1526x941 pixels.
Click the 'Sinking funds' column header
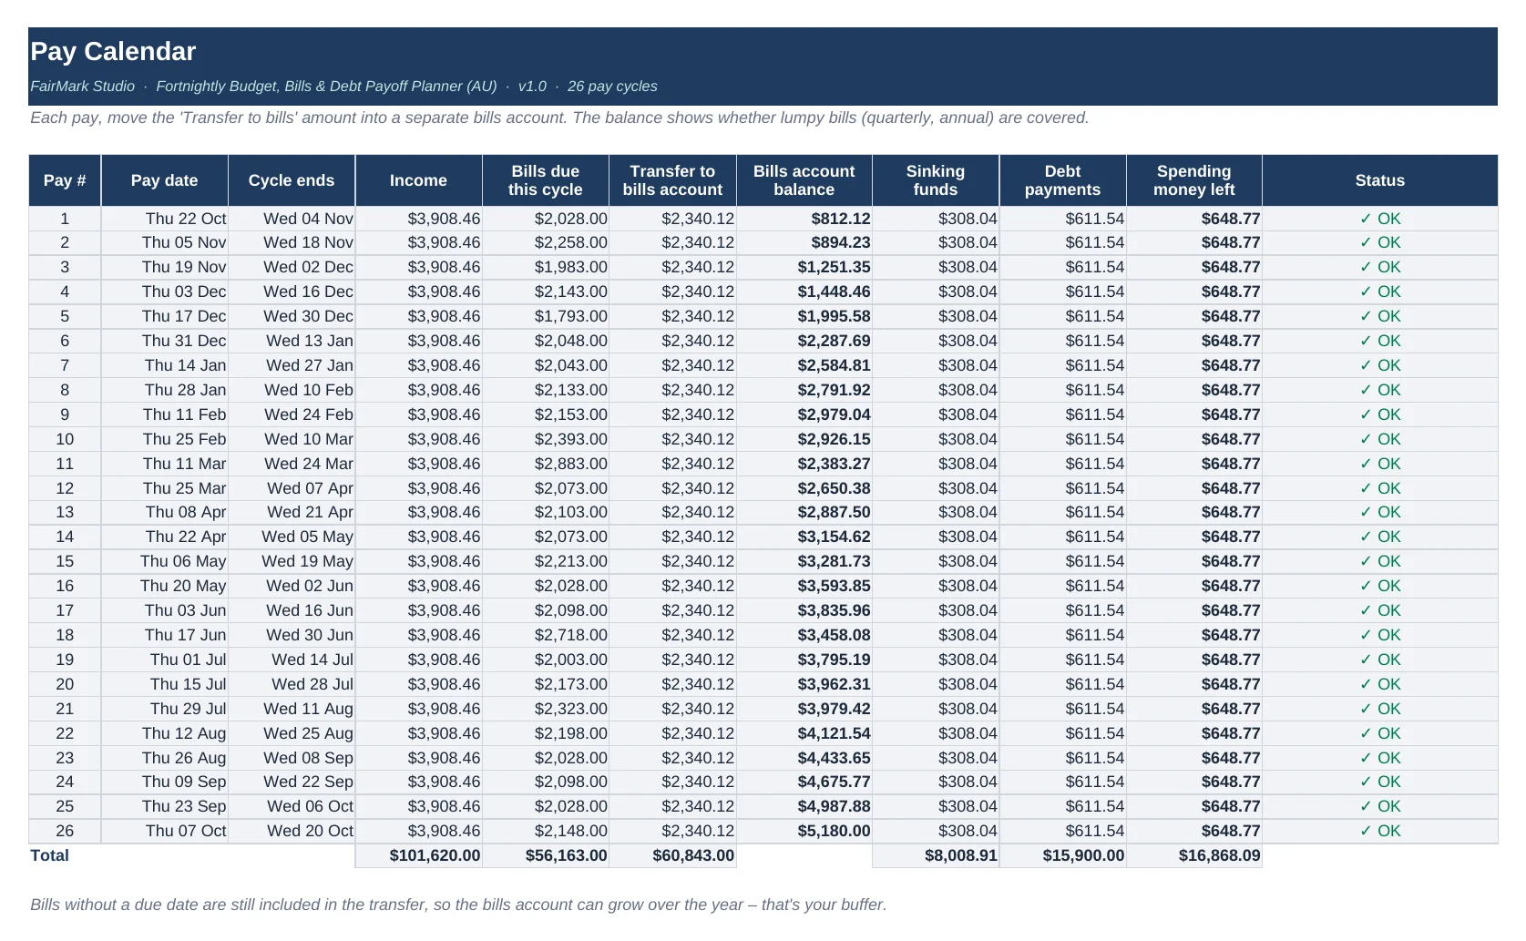click(936, 180)
